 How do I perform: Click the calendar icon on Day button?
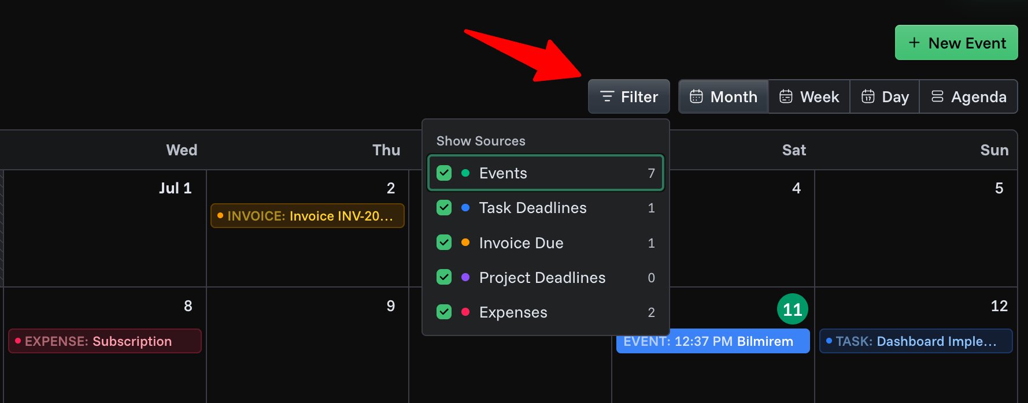[868, 96]
